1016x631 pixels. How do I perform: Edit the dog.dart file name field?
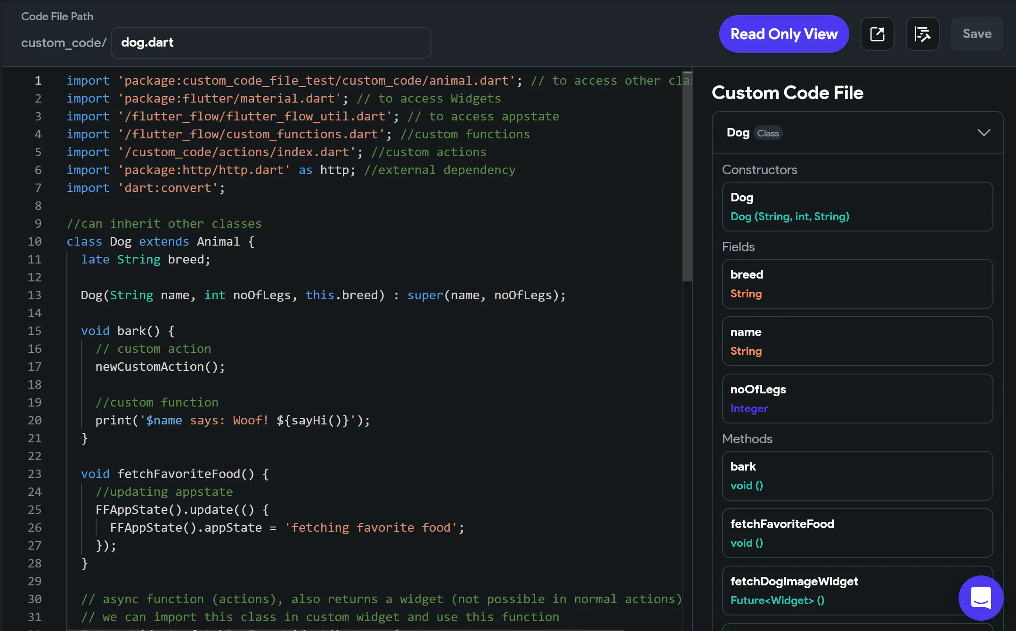271,43
